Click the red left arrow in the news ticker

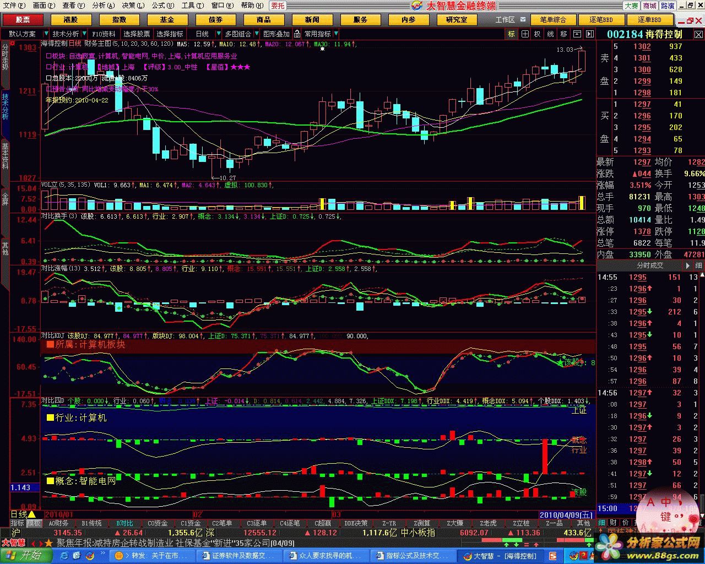[32, 543]
